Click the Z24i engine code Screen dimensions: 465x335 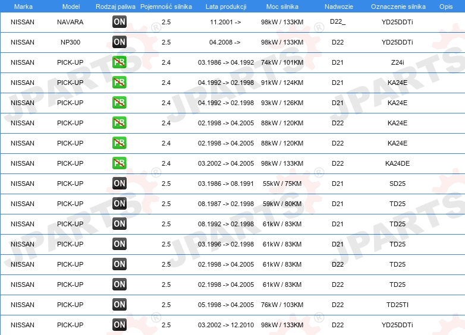pyautogui.click(x=397, y=62)
